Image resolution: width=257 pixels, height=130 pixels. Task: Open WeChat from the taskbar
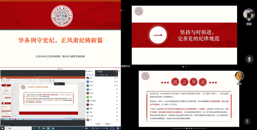click(x=53, y=128)
